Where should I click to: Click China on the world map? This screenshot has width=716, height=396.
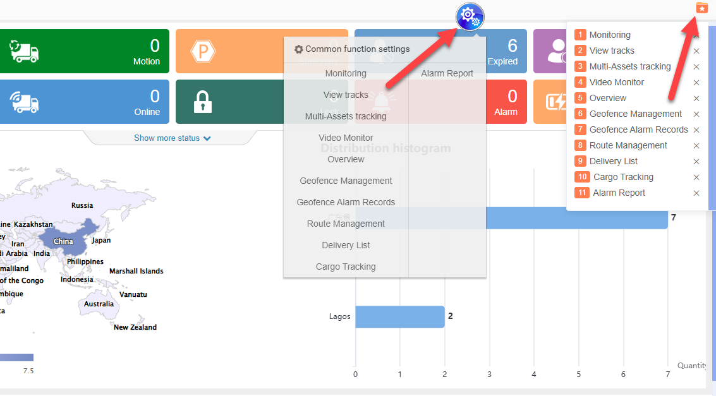63,241
